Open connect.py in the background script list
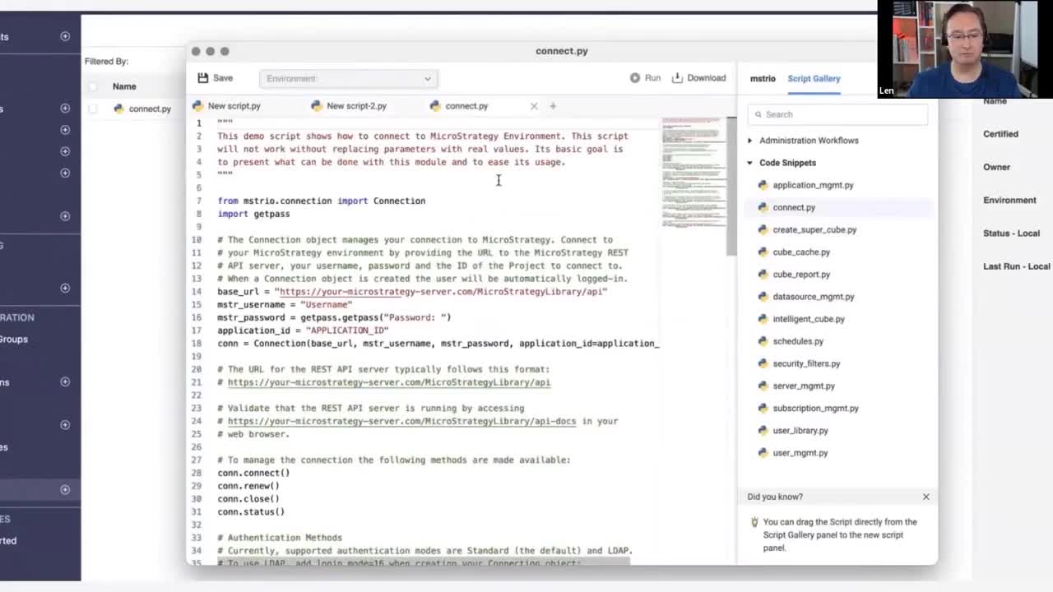The height and width of the screenshot is (592, 1053). (x=149, y=109)
